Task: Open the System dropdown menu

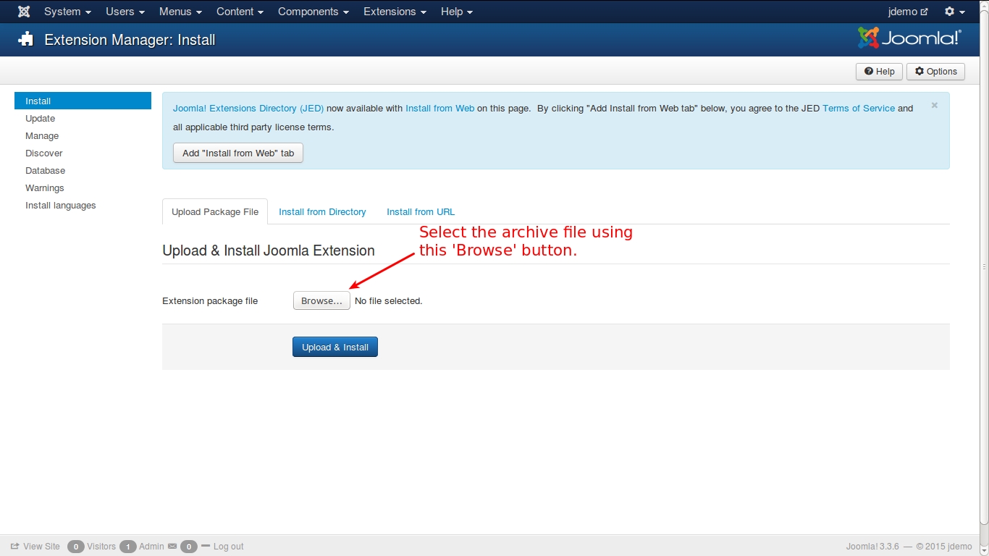Action: 67,12
